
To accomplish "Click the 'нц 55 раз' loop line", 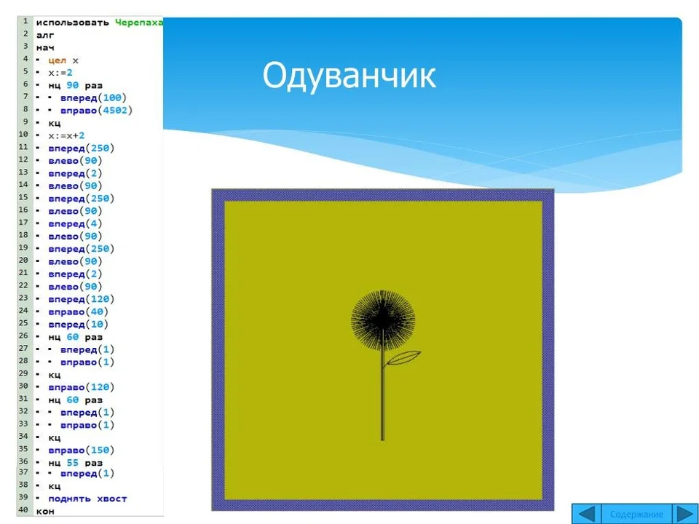I will point(75,463).
